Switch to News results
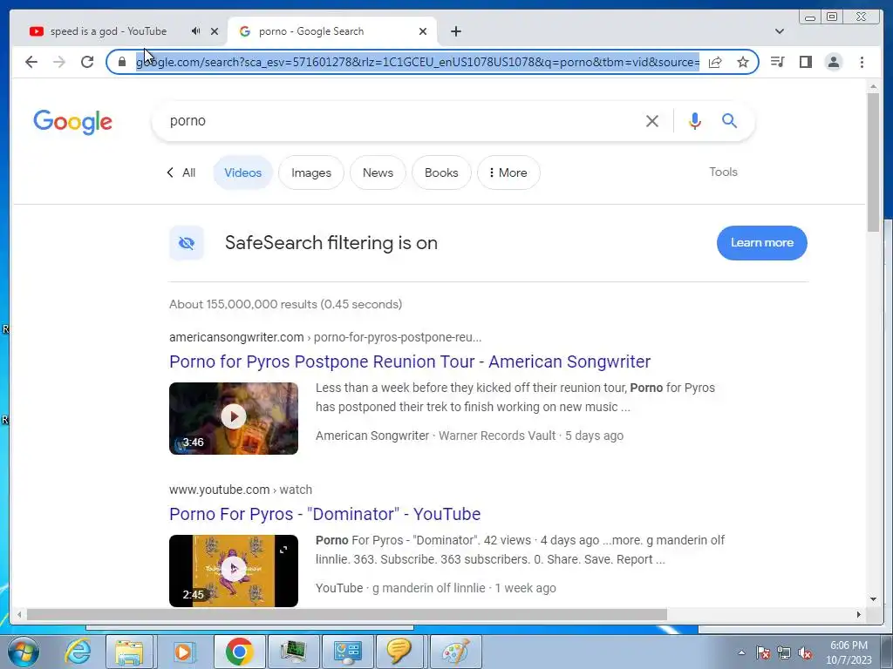This screenshot has width=893, height=669. point(378,172)
